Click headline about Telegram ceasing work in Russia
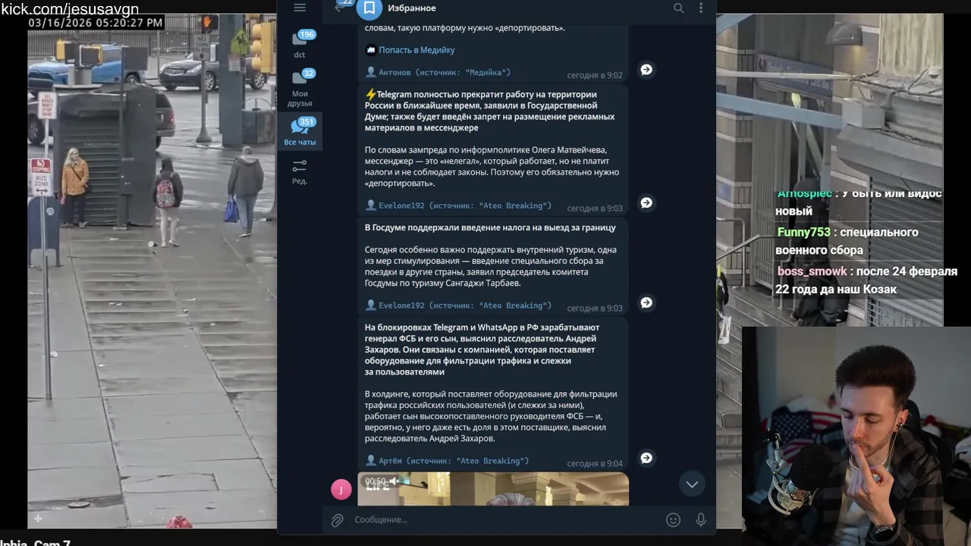The width and height of the screenshot is (971, 546). pyautogui.click(x=489, y=111)
